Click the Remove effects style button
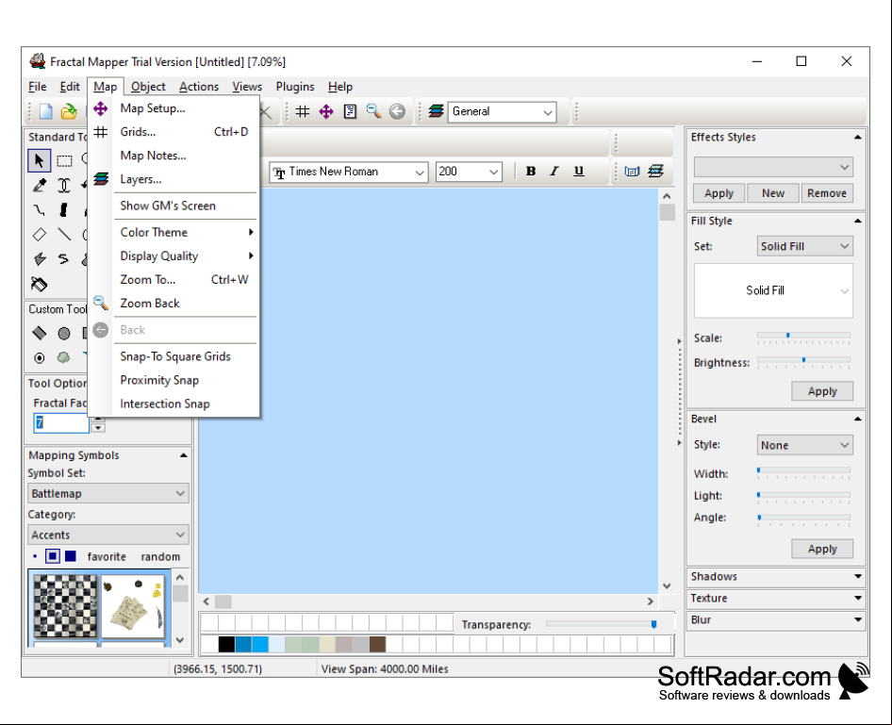 pyautogui.click(x=827, y=193)
